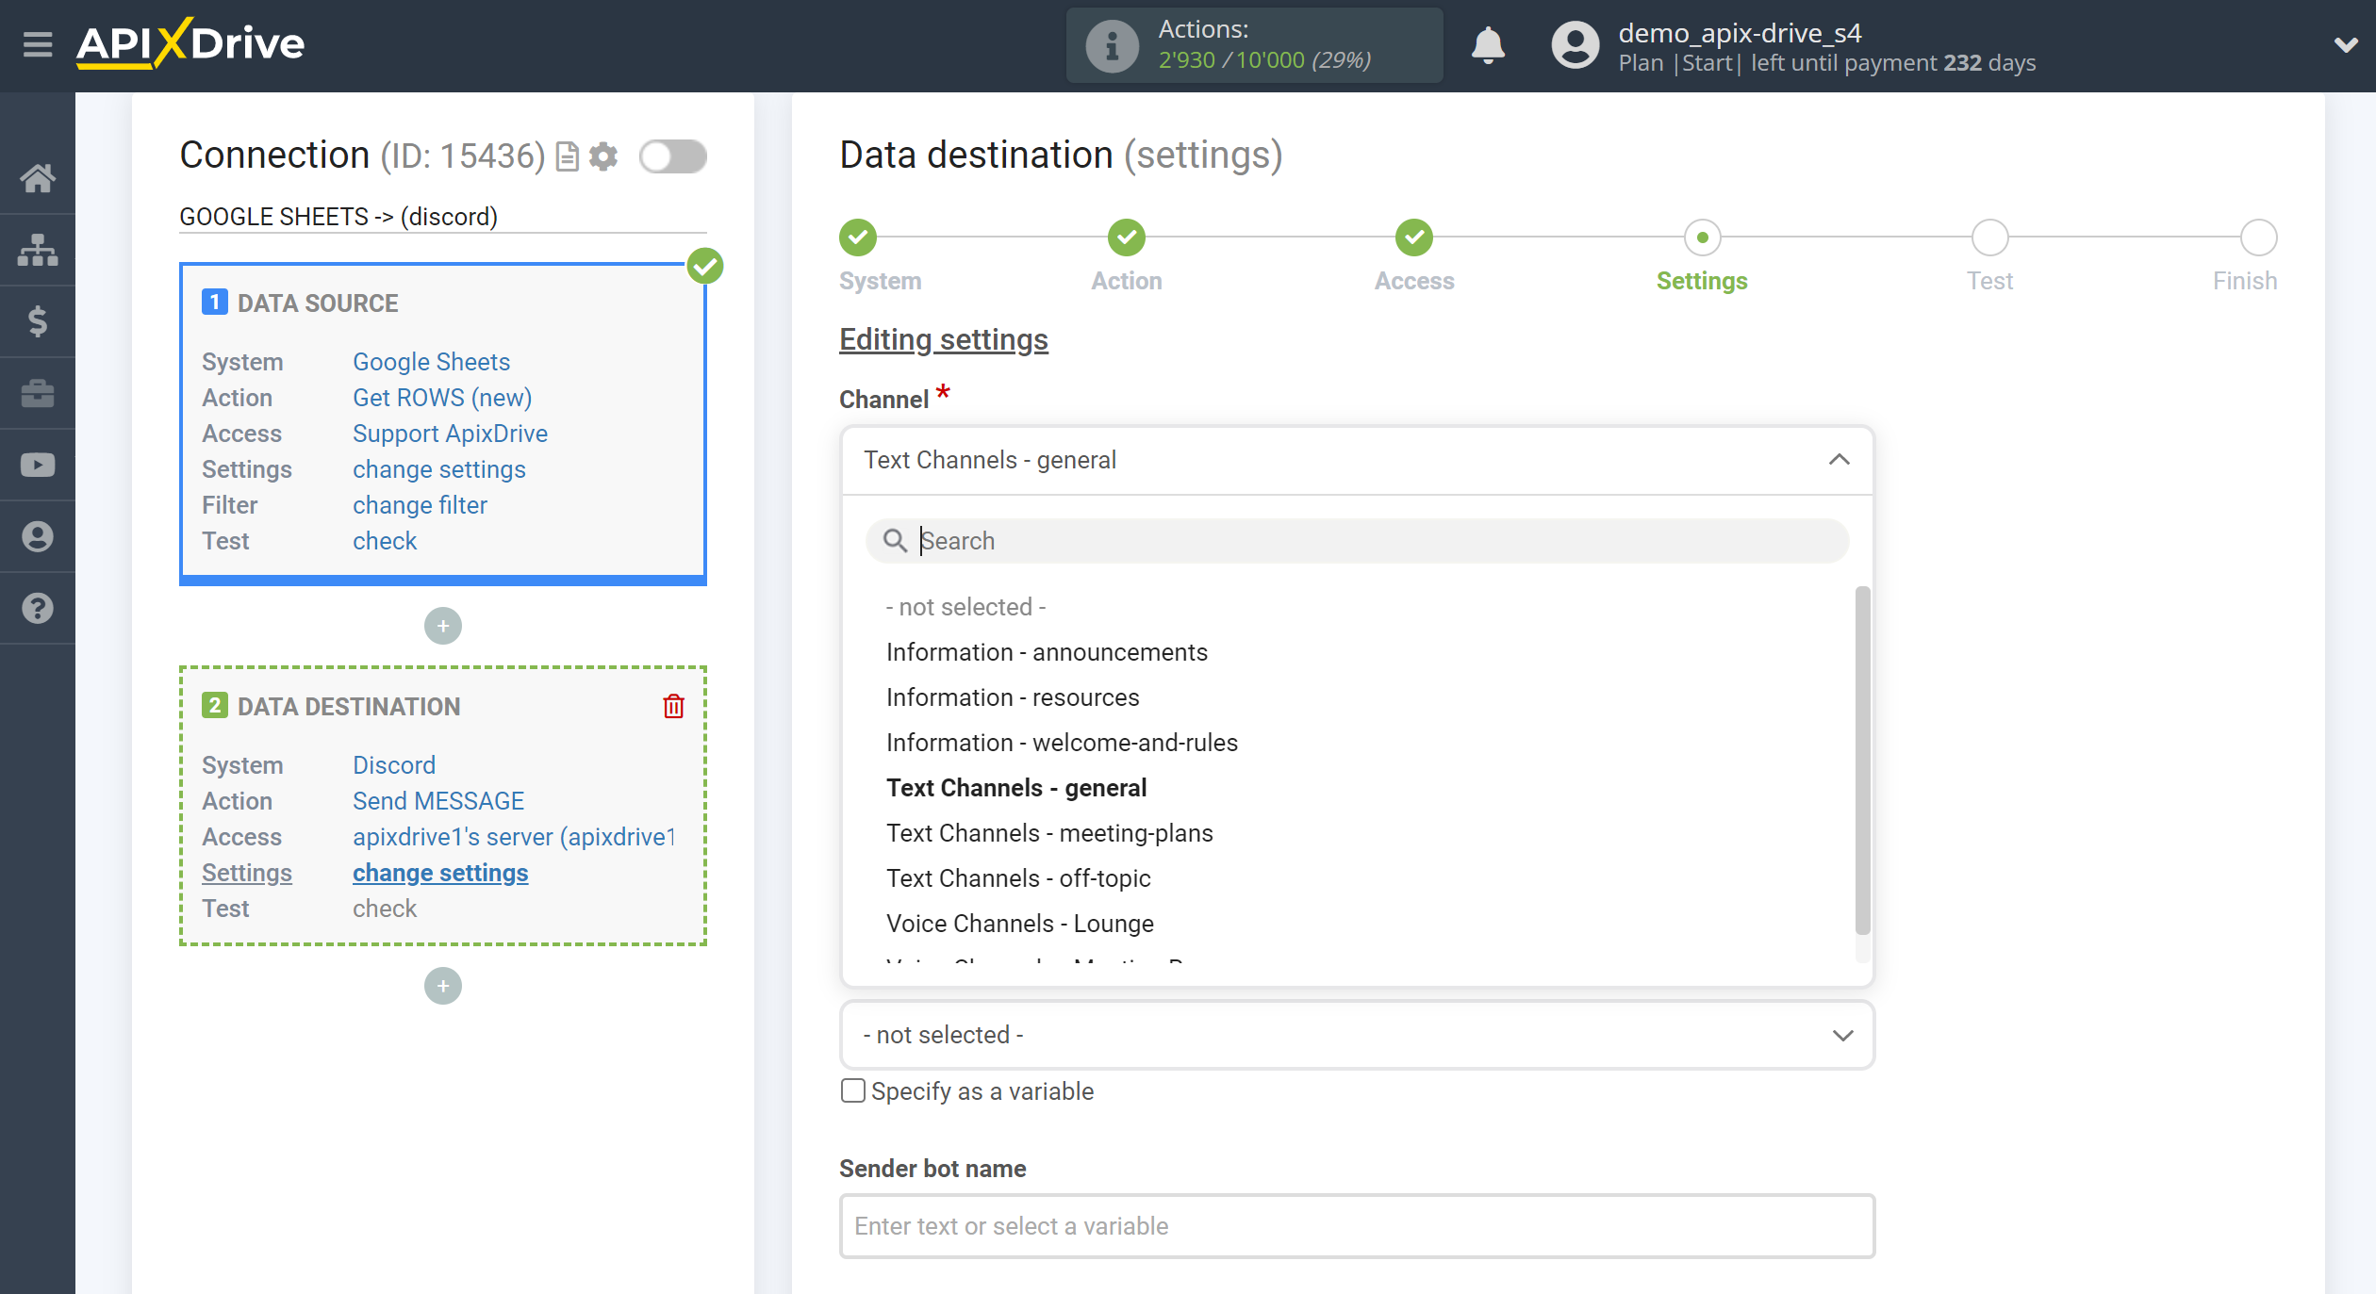This screenshot has width=2376, height=1294.
Task: Go to the Test step
Action: click(x=1989, y=238)
